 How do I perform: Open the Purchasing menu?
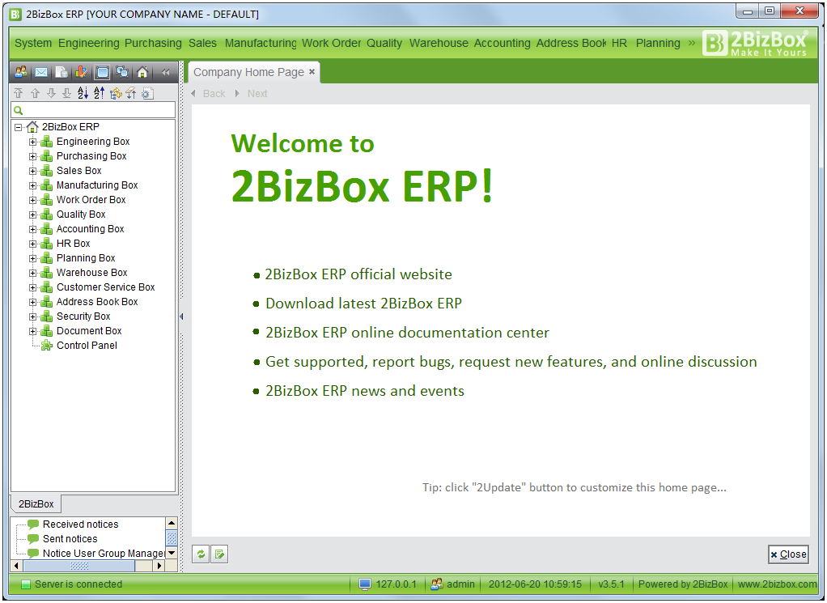click(153, 43)
